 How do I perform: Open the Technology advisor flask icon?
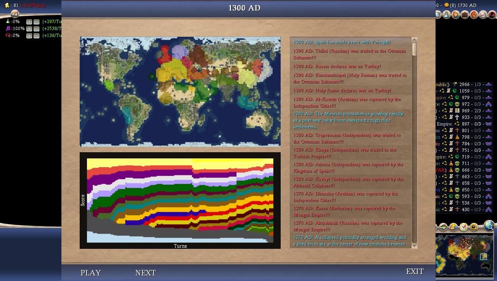pos(447,15)
